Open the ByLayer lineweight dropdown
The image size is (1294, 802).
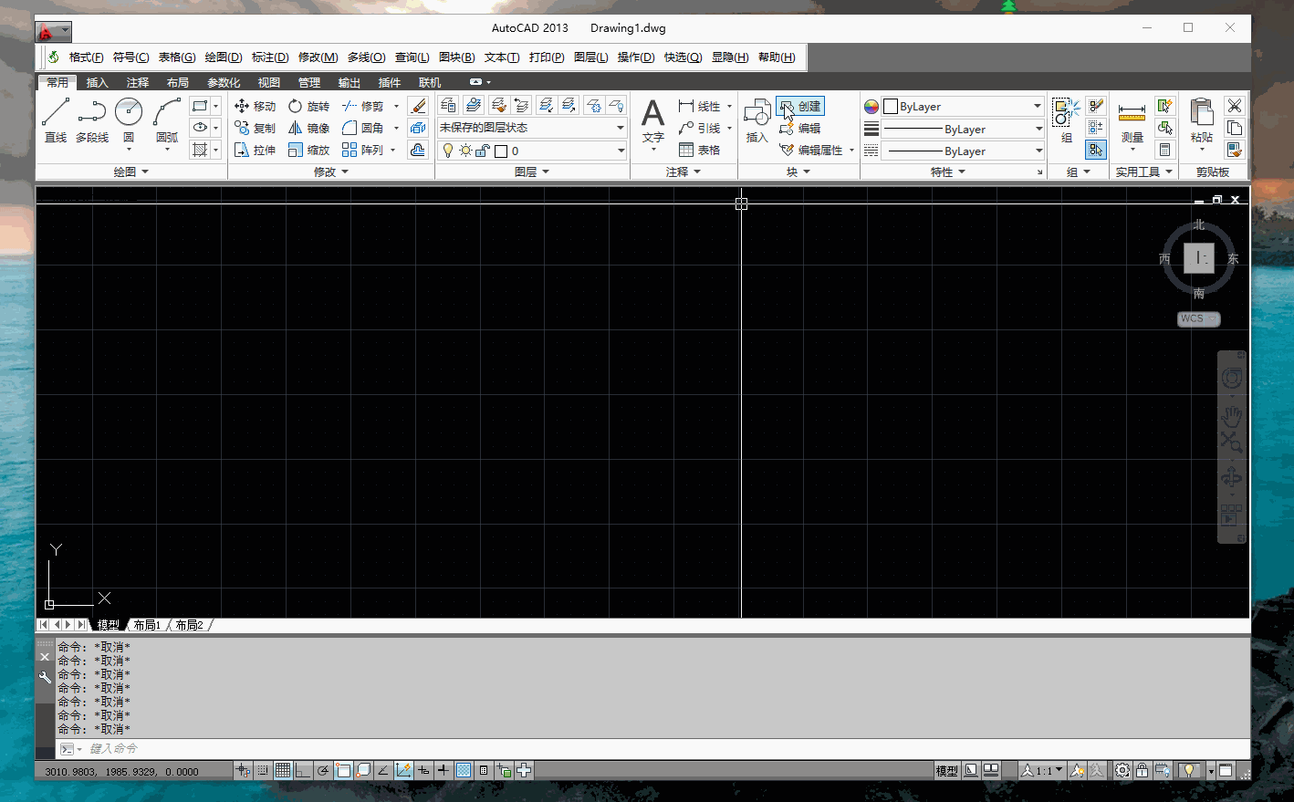(1038, 129)
